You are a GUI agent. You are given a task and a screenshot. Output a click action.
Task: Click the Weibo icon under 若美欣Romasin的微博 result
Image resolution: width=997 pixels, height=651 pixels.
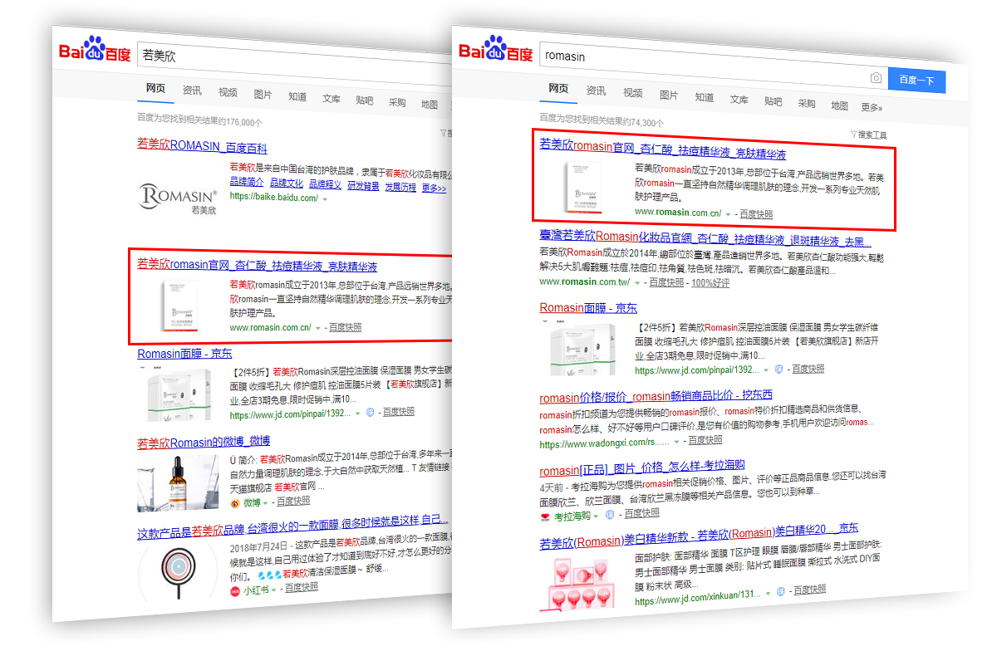235,502
